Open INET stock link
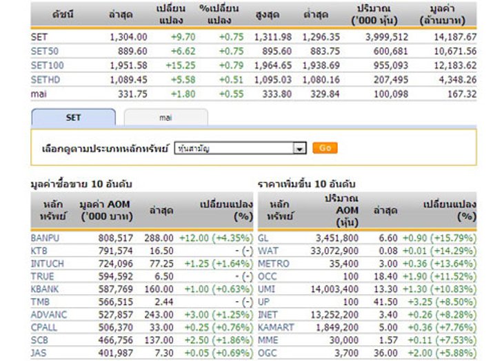This screenshot has height=361, width=502. pos(268,315)
